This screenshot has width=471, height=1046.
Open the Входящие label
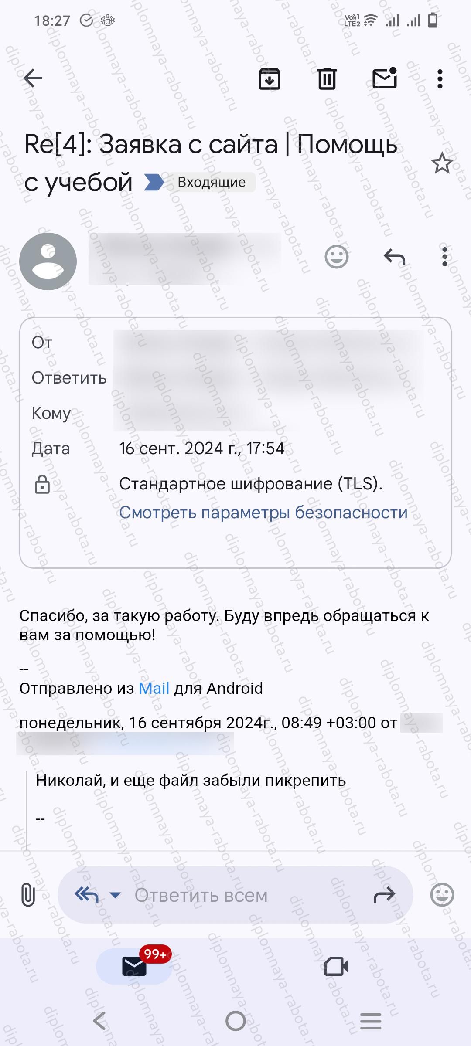click(211, 183)
